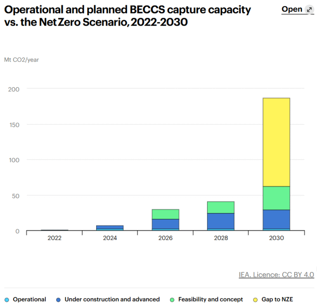The height and width of the screenshot is (308, 317).
Task: Select the blue 2024 bar
Action: coord(110,227)
